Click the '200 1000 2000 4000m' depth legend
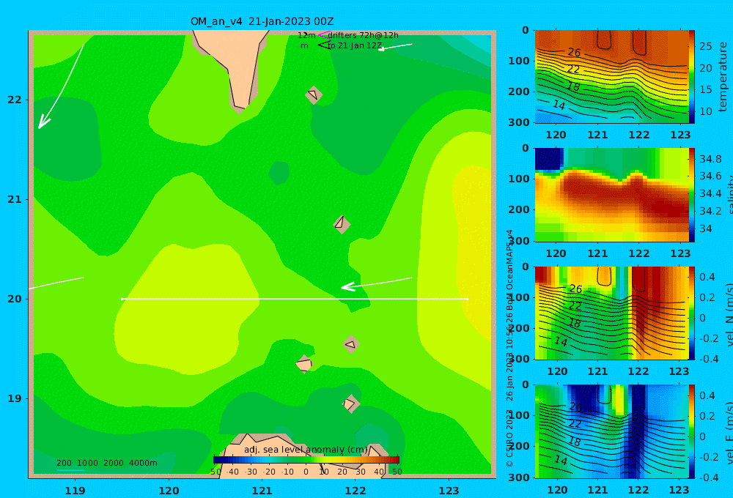733x498 pixels. [x=106, y=463]
